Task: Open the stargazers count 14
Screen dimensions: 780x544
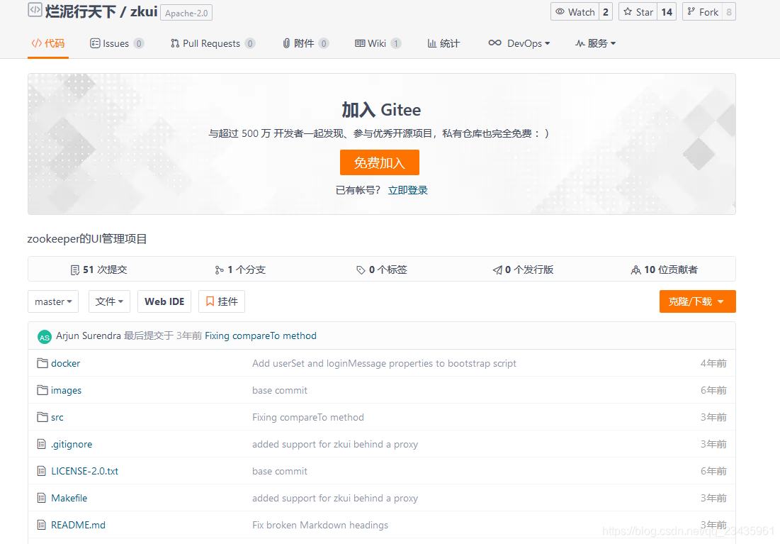Action: pos(667,12)
